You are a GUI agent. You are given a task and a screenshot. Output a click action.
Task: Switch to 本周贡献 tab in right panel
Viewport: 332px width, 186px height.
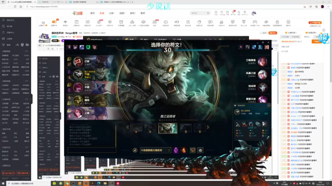(295, 37)
